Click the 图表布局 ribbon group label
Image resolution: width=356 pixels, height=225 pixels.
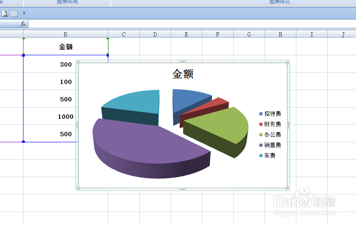point(67,2)
